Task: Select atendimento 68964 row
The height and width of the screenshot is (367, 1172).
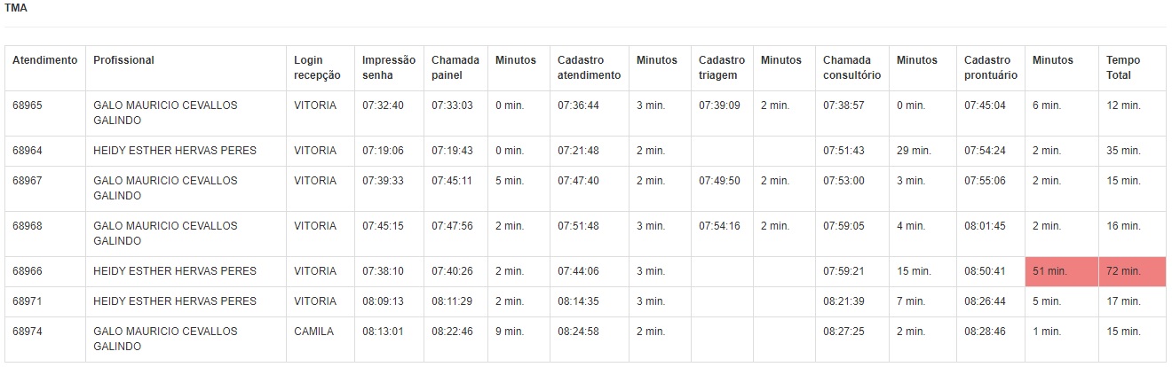Action: coord(585,151)
